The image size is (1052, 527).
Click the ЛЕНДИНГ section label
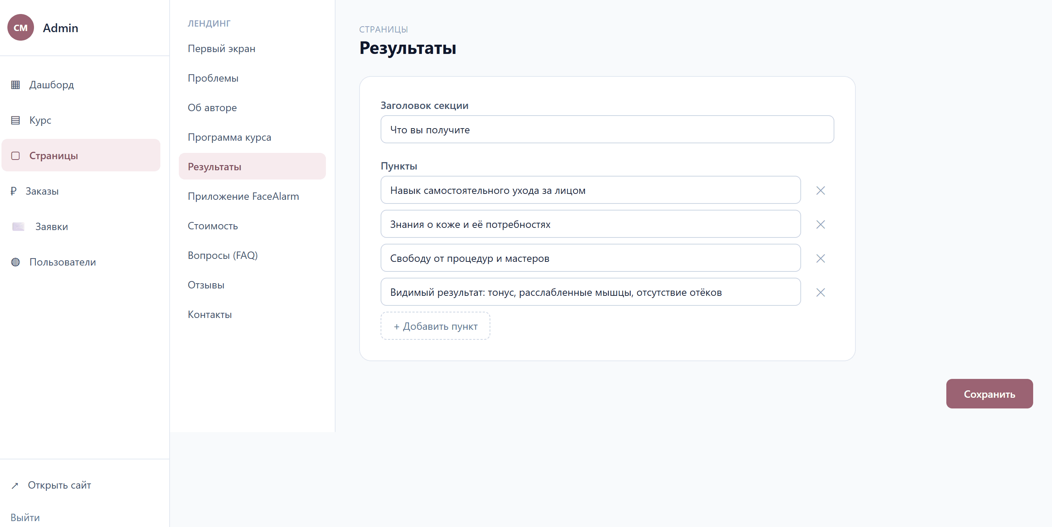[x=209, y=23]
